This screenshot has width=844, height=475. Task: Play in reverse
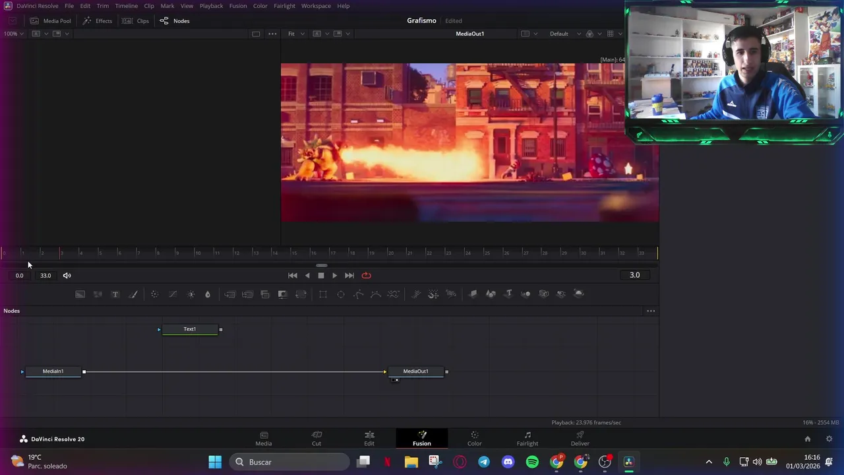pyautogui.click(x=307, y=276)
